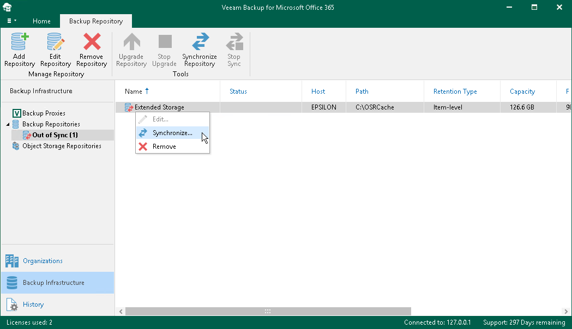572x329 pixels.
Task: Select Object Storage Repositories tree item
Action: point(62,146)
